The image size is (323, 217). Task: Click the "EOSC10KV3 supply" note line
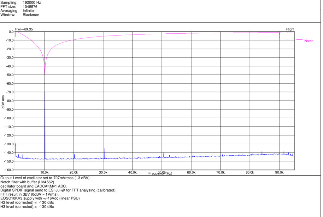pyautogui.click(x=40, y=198)
